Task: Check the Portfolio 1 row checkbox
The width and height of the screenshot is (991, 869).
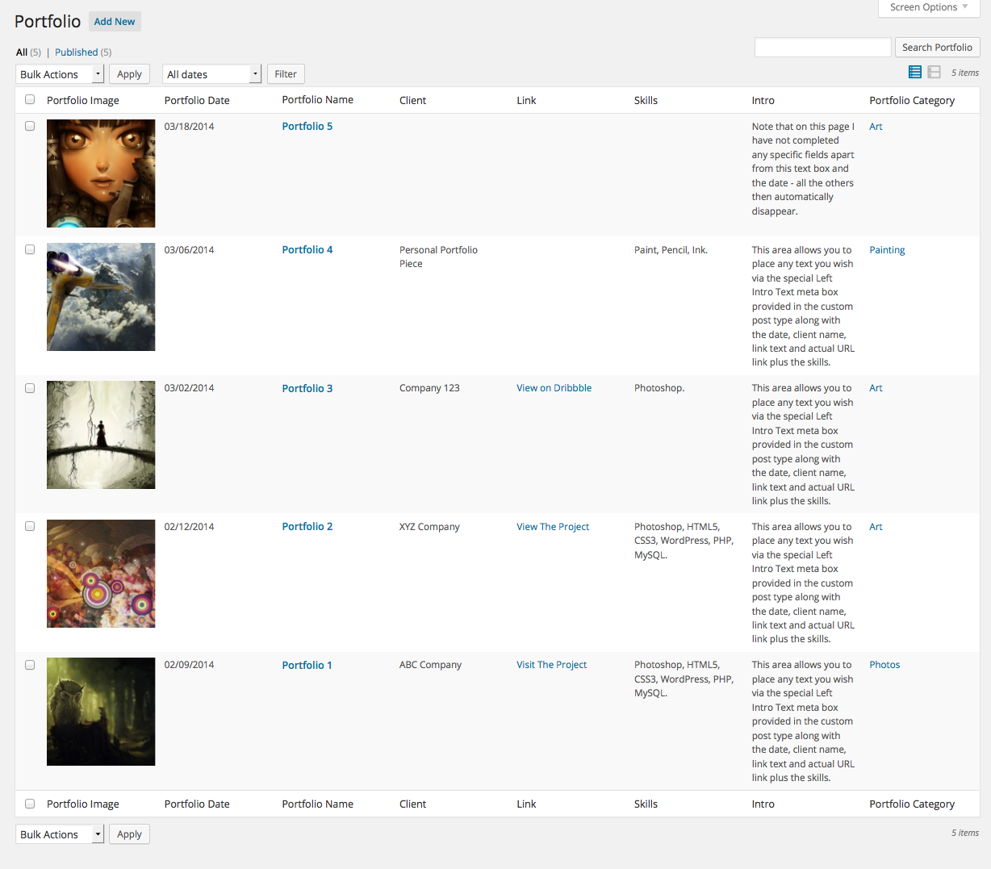Action: click(30, 665)
